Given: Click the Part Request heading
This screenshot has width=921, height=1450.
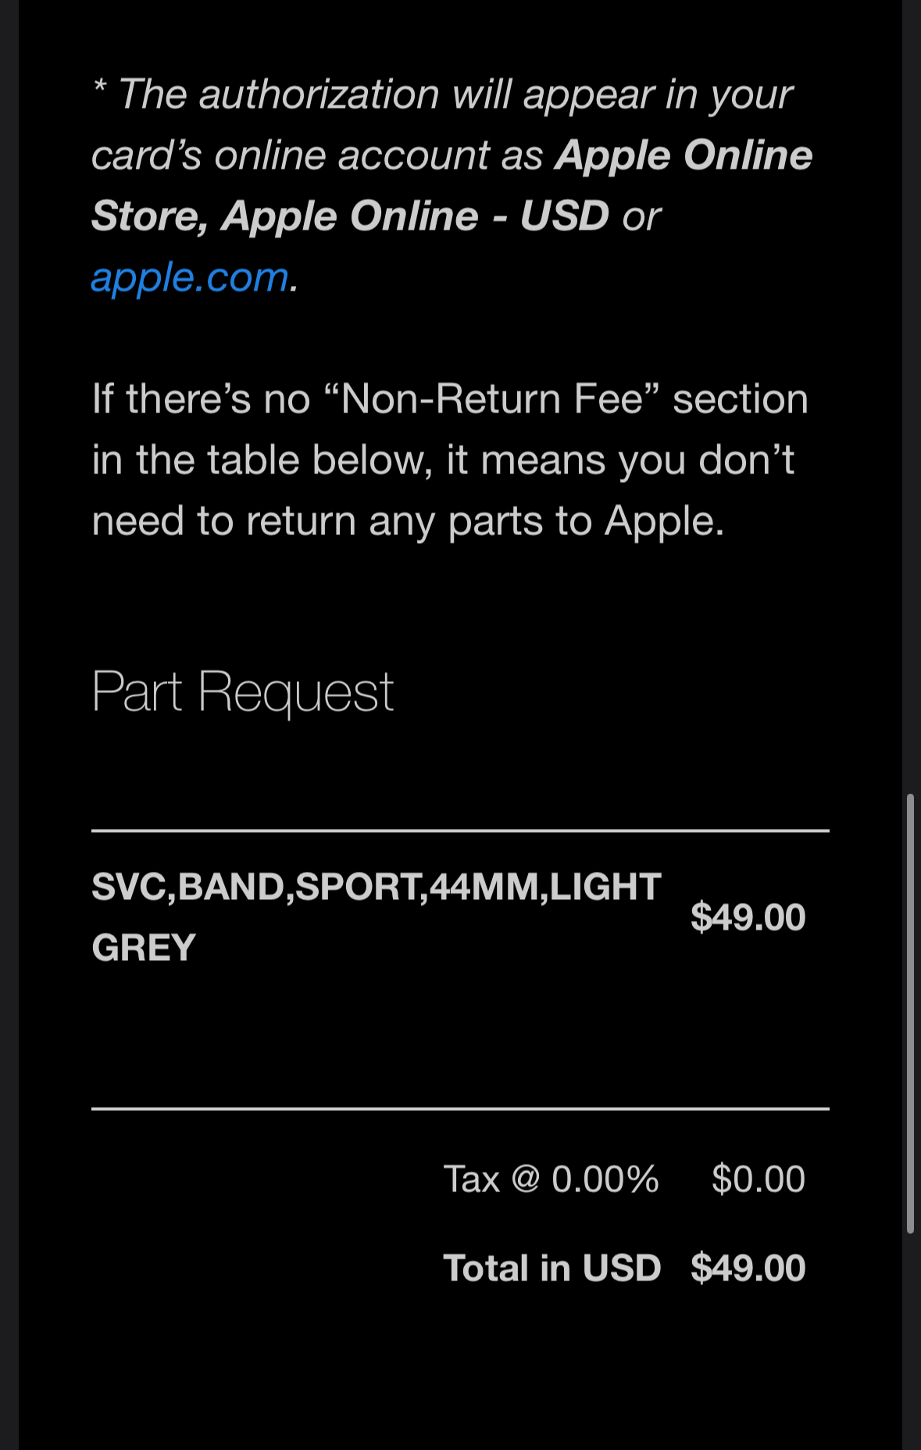Looking at the screenshot, I should point(242,691).
